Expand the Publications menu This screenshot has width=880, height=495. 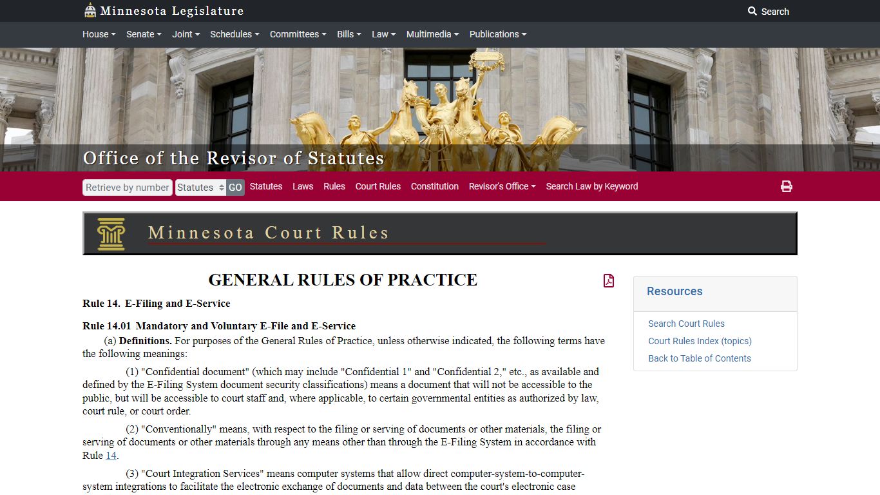pyautogui.click(x=498, y=34)
